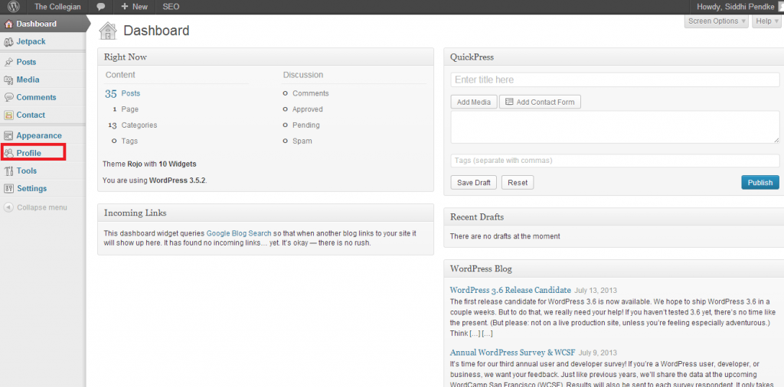Click the 13 categories count
This screenshot has height=387, width=784.
coord(113,125)
